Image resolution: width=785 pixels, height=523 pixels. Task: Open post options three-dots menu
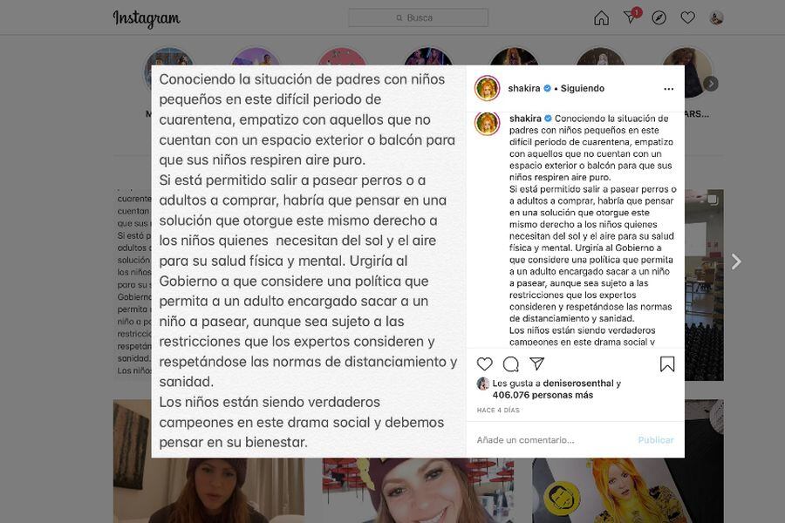(668, 89)
